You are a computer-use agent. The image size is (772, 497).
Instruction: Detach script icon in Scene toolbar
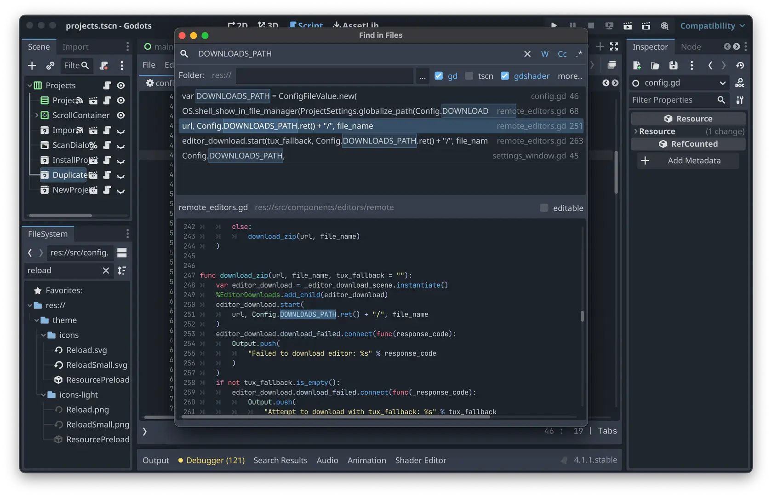[x=104, y=66]
